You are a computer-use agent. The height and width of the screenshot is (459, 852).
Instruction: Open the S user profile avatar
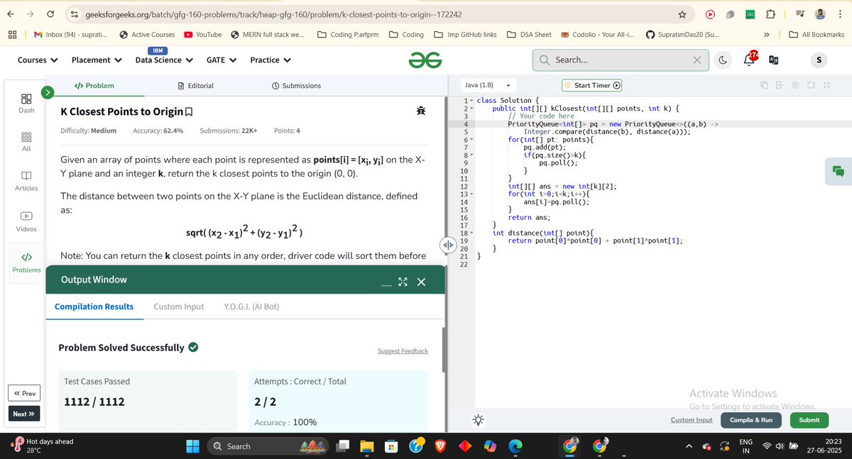[x=818, y=60]
